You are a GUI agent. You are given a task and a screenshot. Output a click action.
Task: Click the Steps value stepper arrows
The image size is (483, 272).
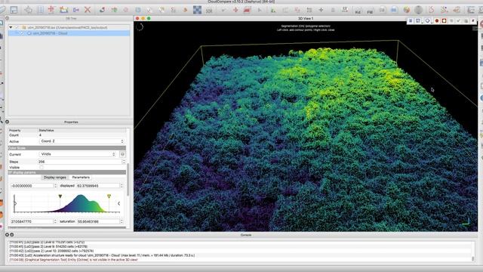(x=124, y=162)
